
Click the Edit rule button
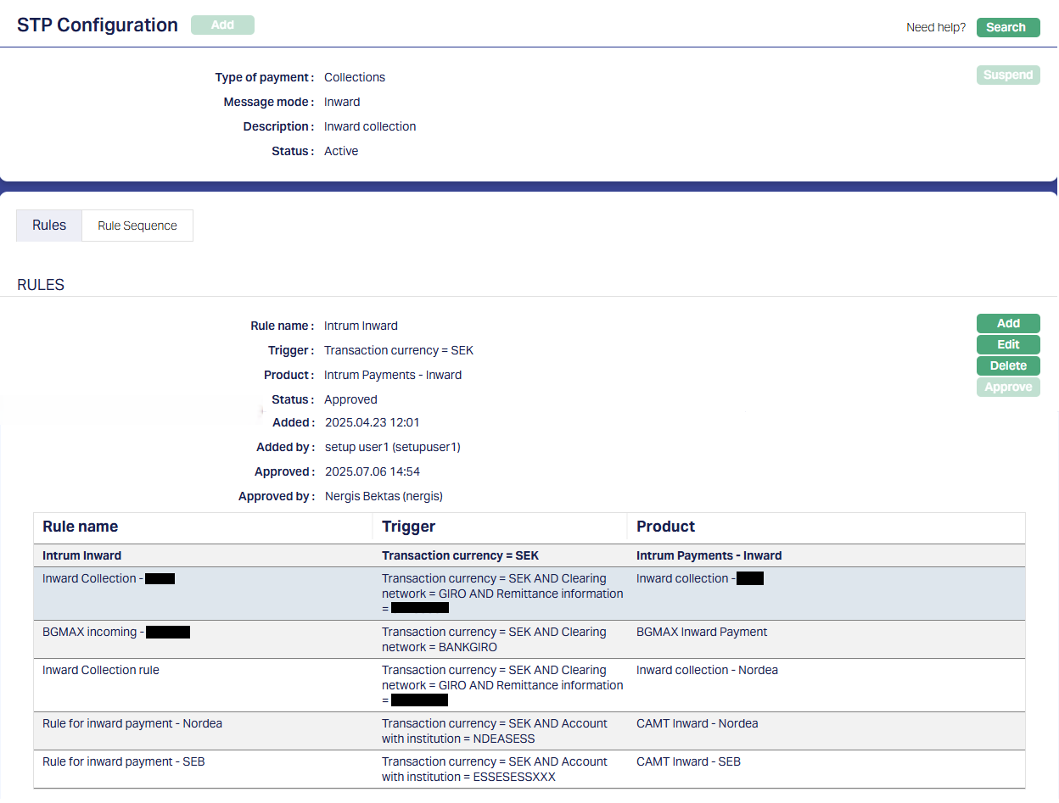click(x=1007, y=344)
